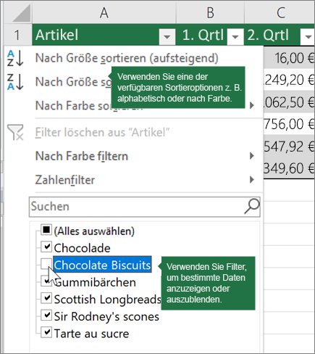Click the magnifier icon in search box

click(x=252, y=207)
